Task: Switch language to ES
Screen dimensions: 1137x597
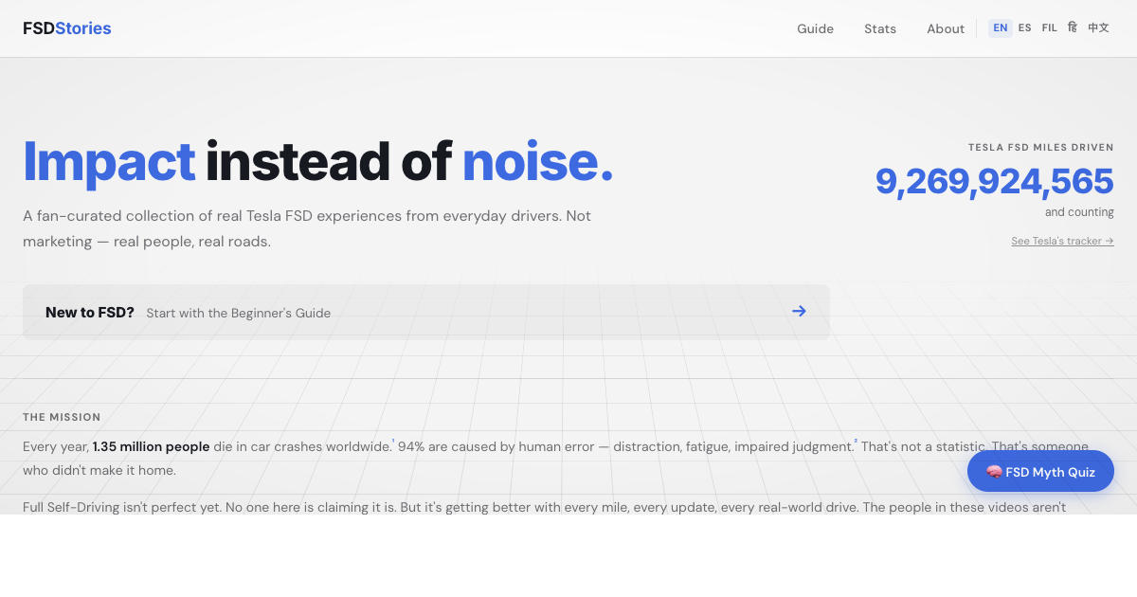Action: click(x=1025, y=27)
